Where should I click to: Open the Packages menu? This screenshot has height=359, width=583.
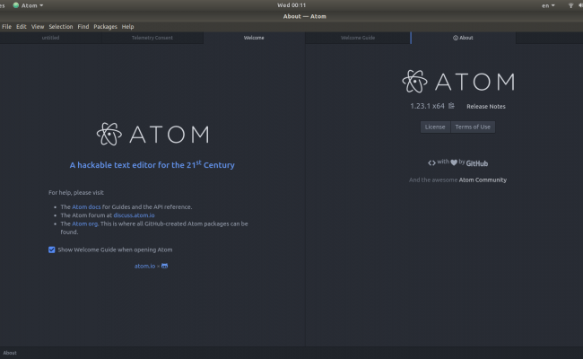tap(105, 26)
